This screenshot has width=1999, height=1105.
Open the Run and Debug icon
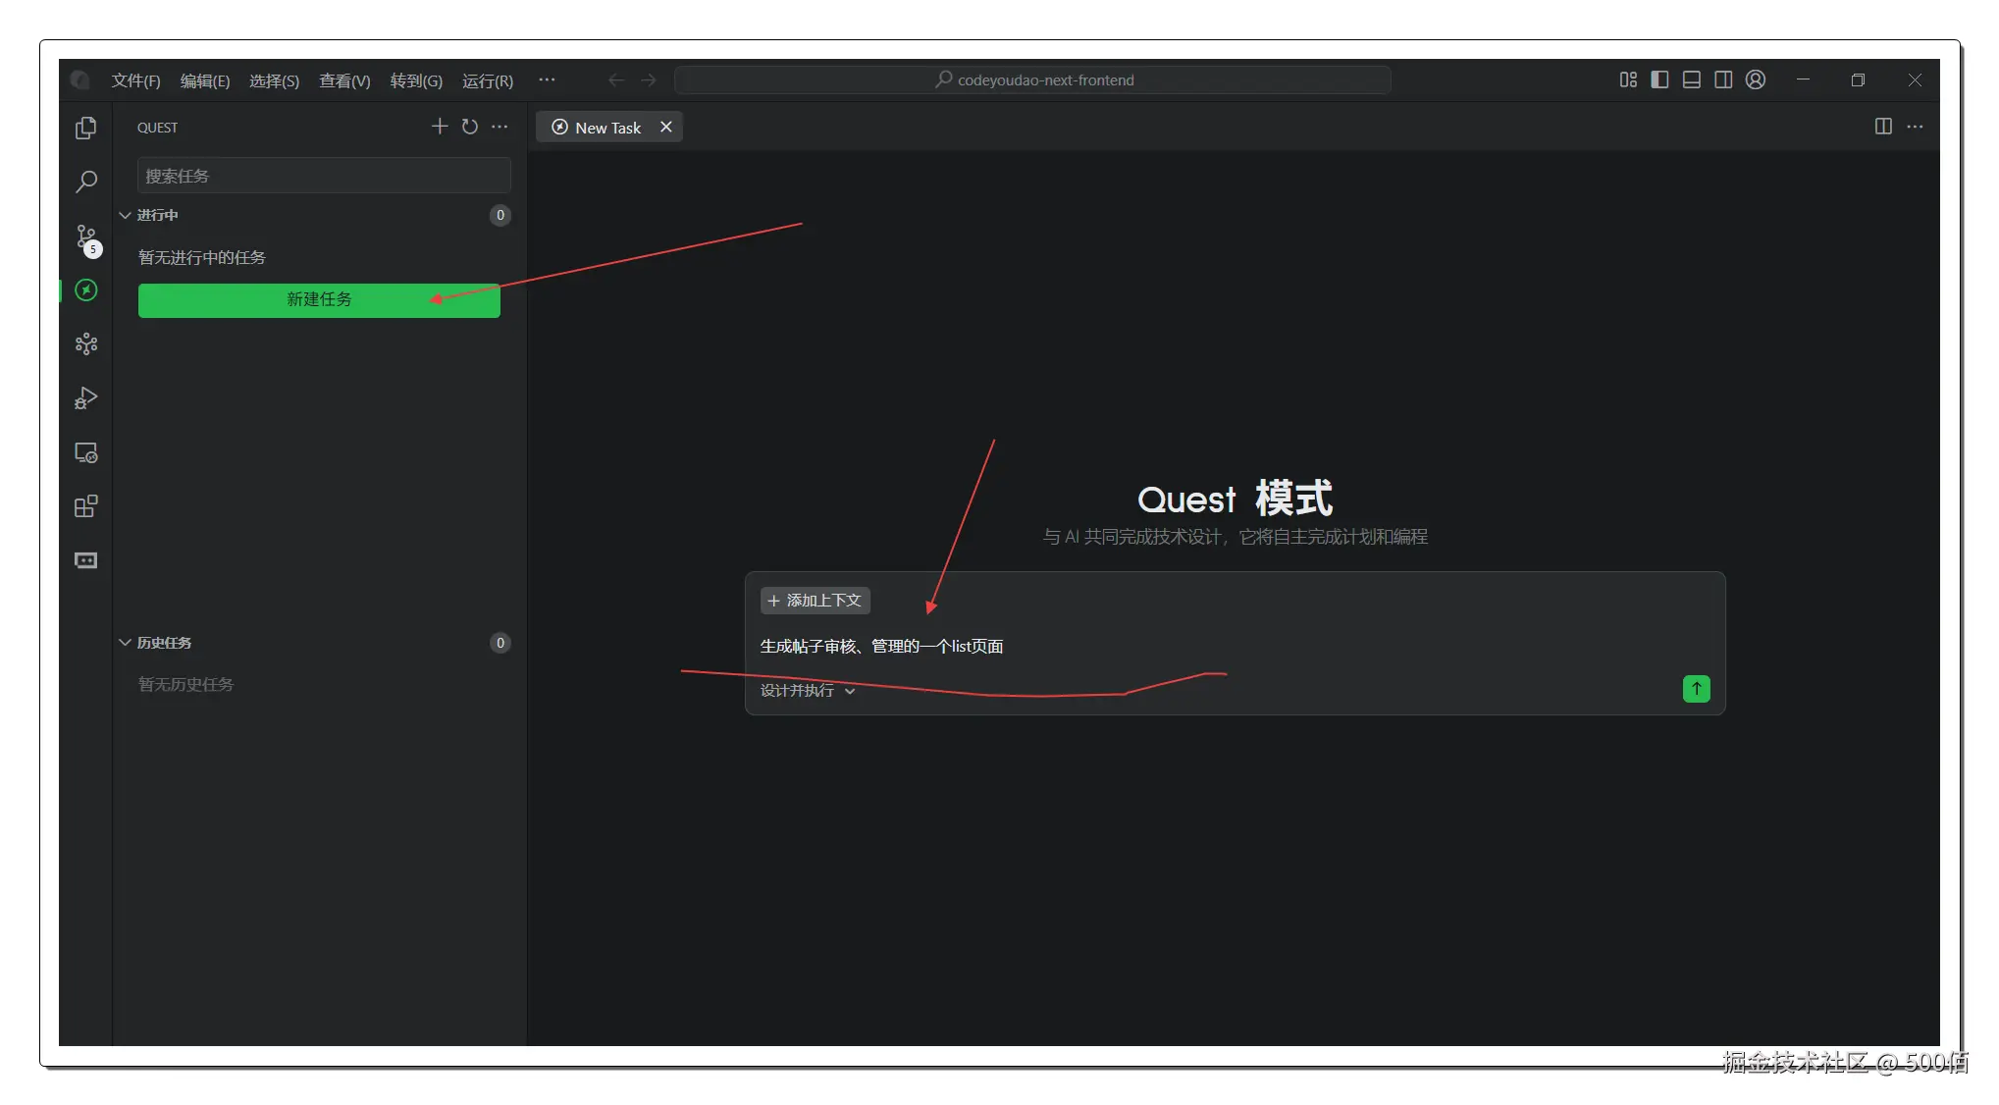click(x=86, y=398)
